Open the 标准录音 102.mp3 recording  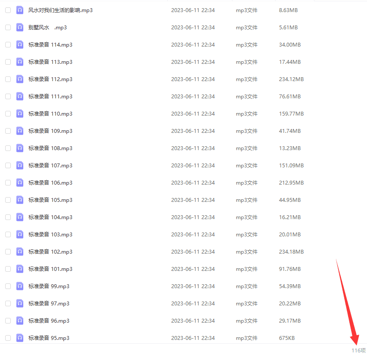click(50, 252)
